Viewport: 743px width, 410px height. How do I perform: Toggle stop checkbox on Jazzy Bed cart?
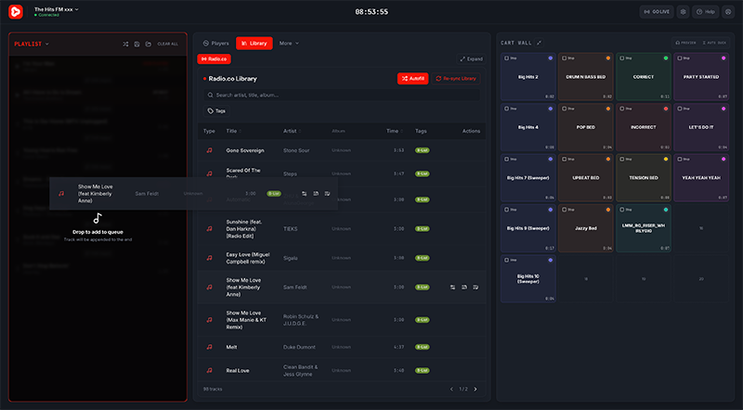pyautogui.click(x=565, y=210)
